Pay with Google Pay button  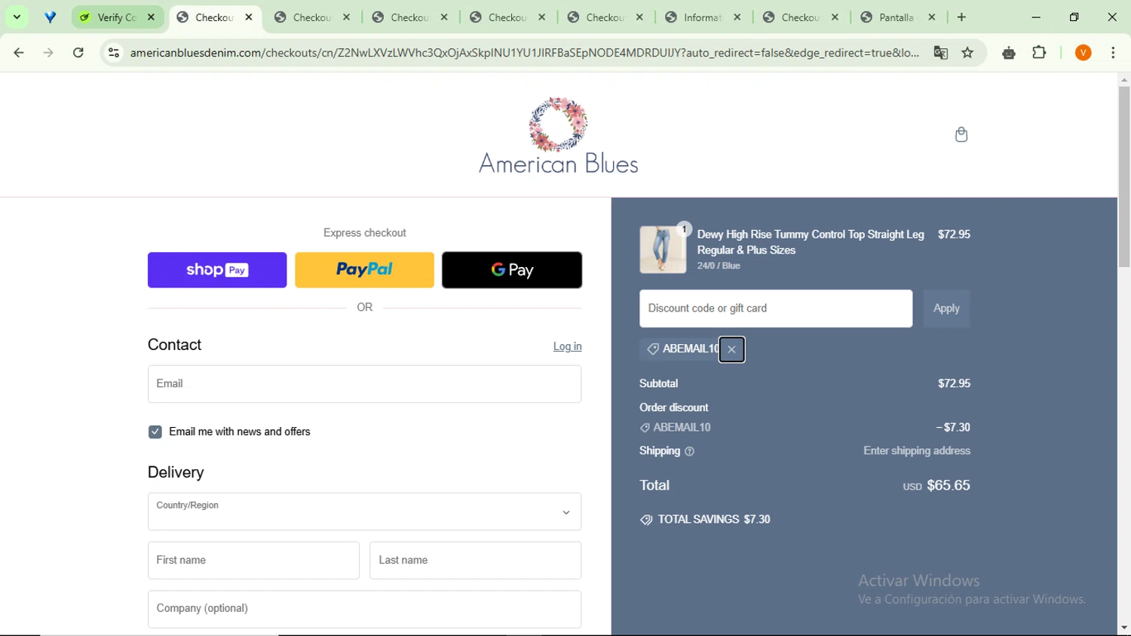[x=512, y=270]
